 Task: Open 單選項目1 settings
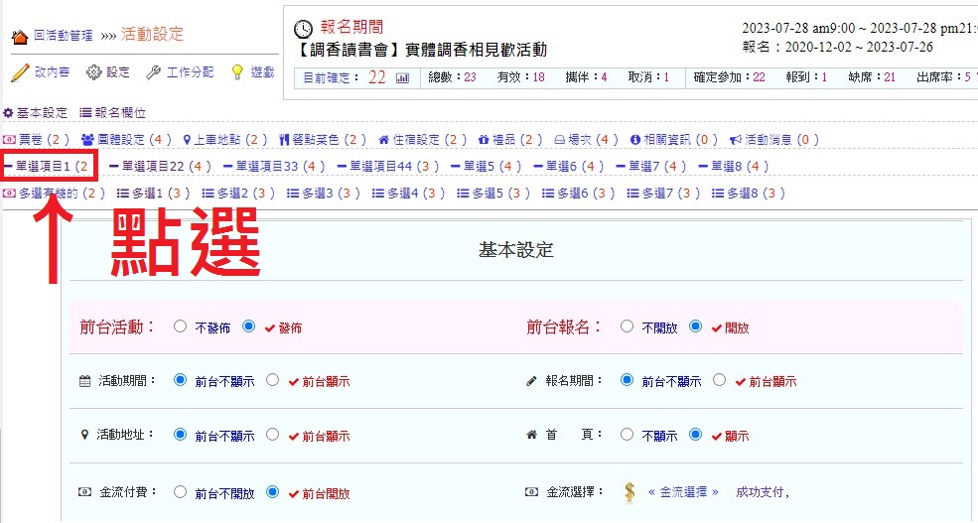pos(50,167)
